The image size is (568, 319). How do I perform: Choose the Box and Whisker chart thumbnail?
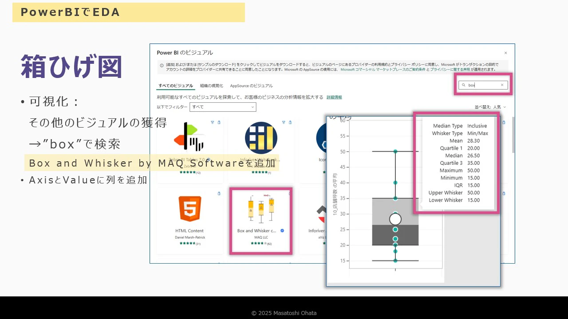(261, 208)
